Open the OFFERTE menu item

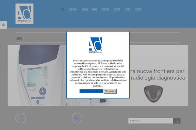[117, 9]
